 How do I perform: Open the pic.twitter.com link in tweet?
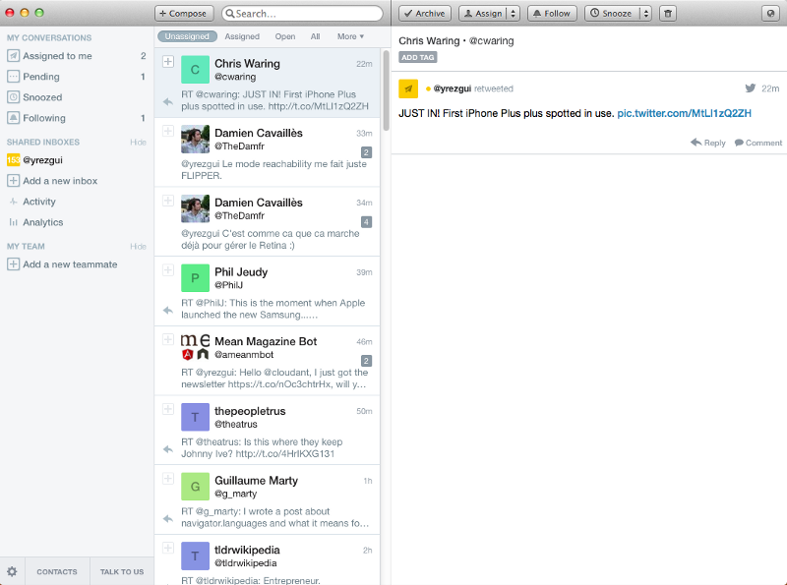tap(684, 113)
